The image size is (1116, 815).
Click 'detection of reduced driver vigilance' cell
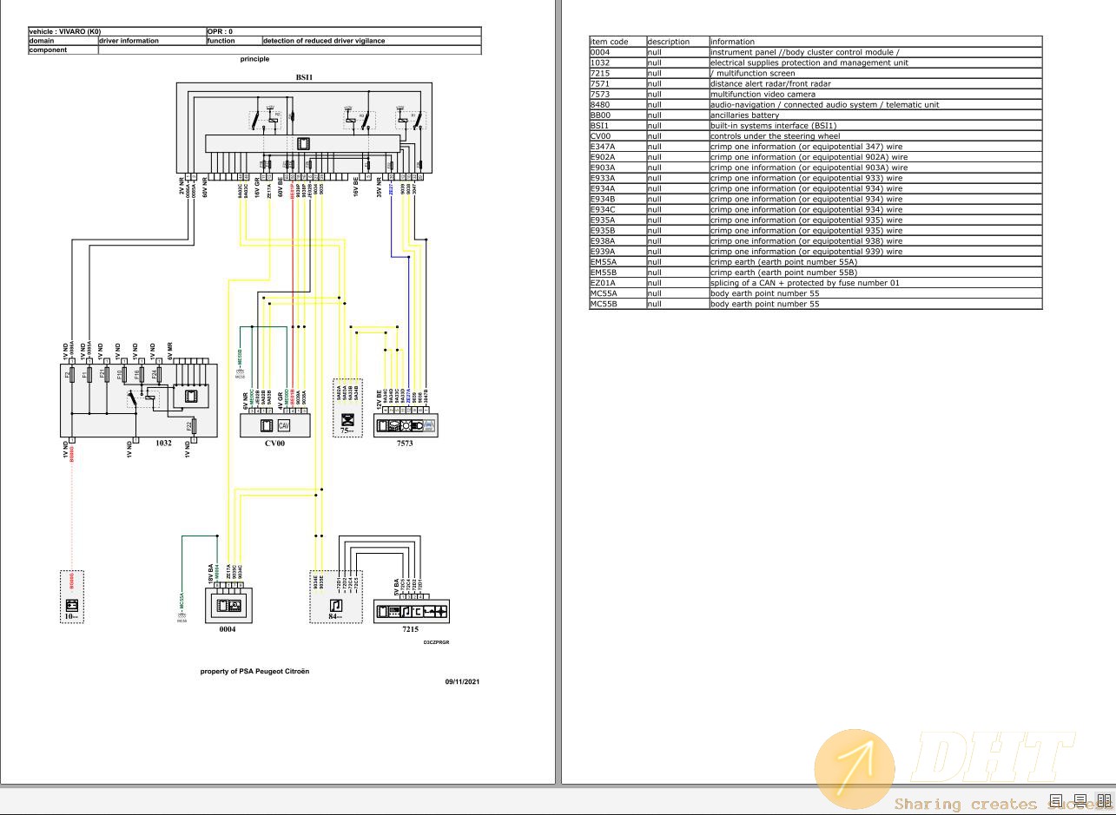click(x=372, y=41)
